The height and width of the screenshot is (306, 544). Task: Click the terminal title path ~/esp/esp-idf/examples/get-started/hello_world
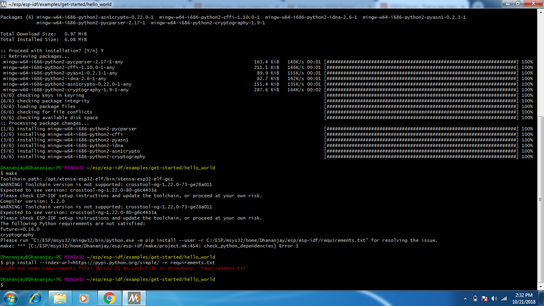[x=60, y=4]
